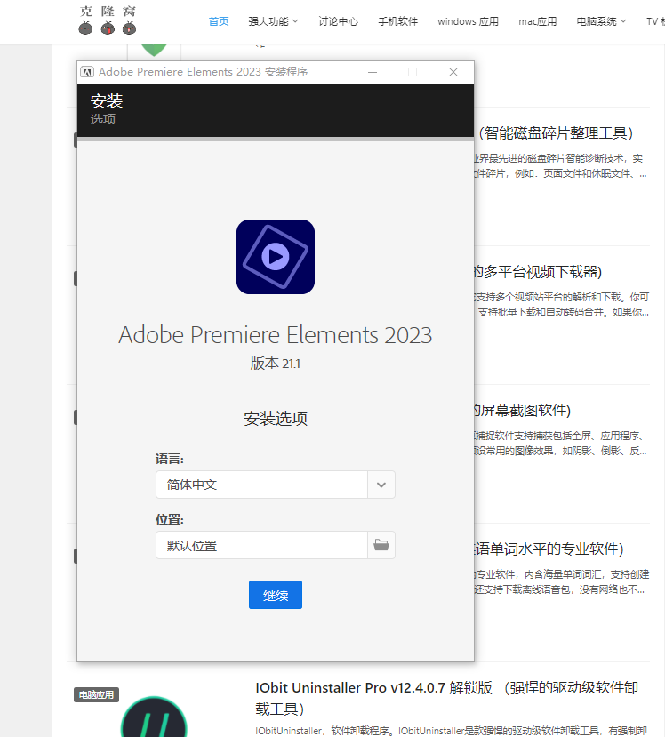Go to 讨论中心 in site navigation

click(x=338, y=21)
